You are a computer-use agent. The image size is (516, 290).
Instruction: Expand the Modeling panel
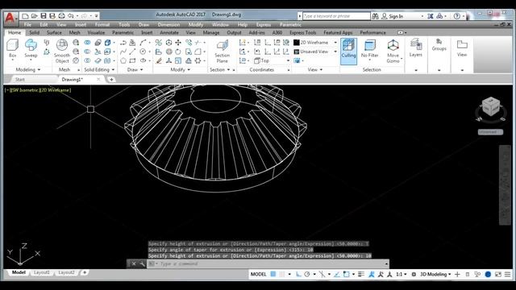tap(28, 70)
